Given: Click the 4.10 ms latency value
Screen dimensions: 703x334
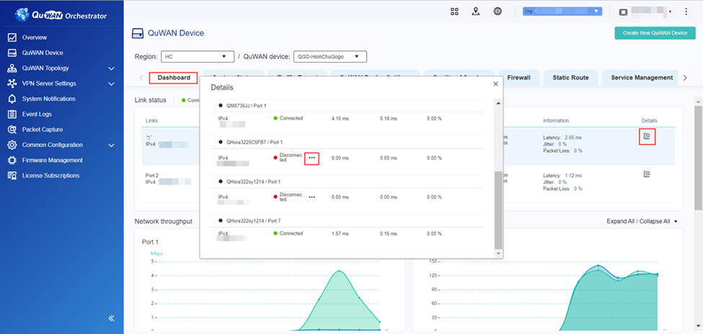Looking at the screenshot, I should 340,119.
